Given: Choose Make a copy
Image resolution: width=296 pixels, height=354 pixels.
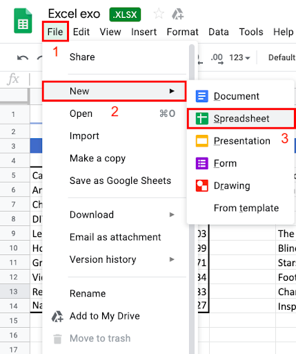Looking at the screenshot, I should tap(115, 158).
